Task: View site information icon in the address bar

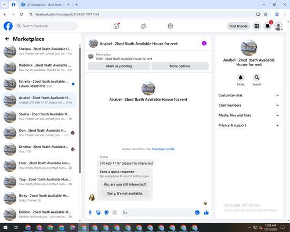Action: pos(31,14)
